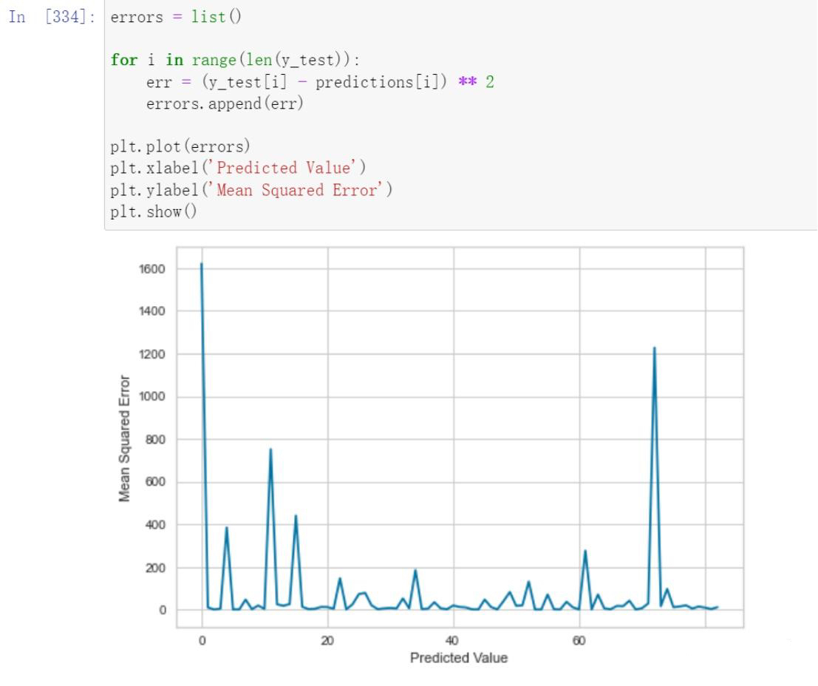Click the 'plt.plot(errors)' line
This screenshot has width=818, height=686.
(180, 146)
